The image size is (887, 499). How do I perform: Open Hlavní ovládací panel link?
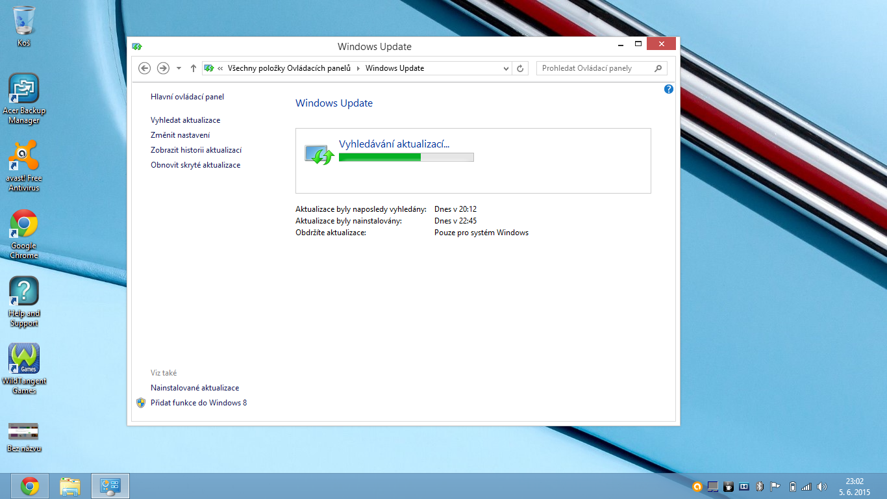click(x=187, y=97)
